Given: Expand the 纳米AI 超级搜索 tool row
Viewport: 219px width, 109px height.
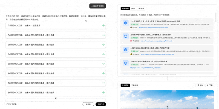Looking at the screenshot, I should click(56, 26).
